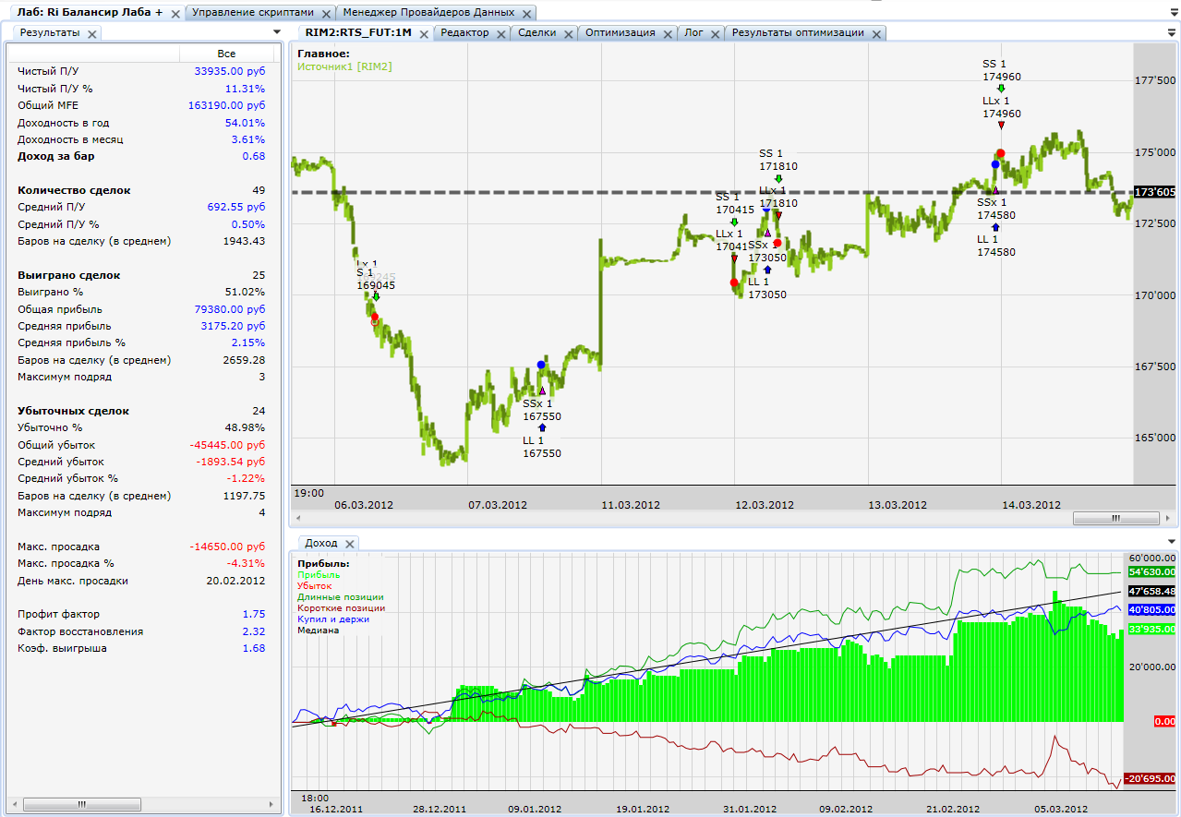Close the Редактор tab with its X icon
This screenshot has height=817, width=1181.
(500, 33)
